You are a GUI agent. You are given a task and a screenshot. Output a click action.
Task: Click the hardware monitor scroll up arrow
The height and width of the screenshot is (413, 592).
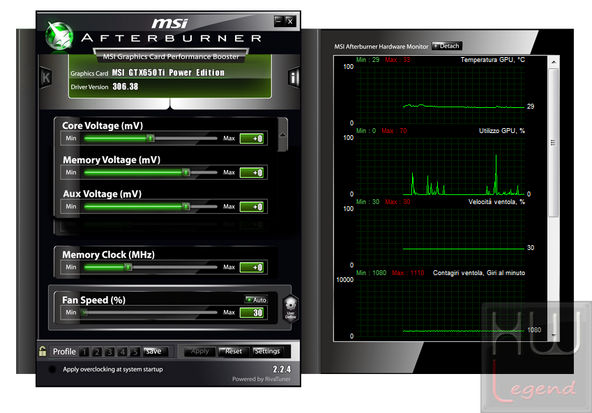[x=554, y=62]
